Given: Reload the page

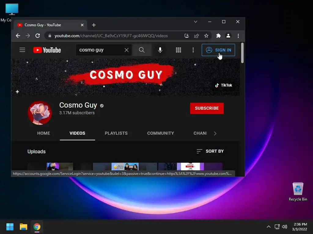Looking at the screenshot, I should point(38,36).
